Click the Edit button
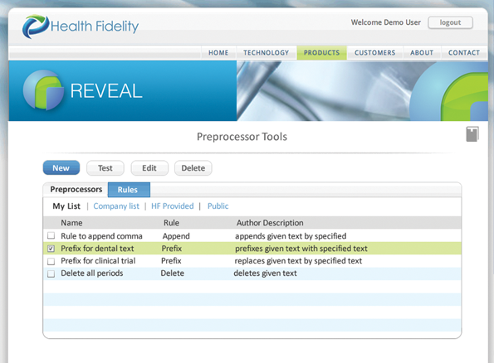This screenshot has width=494, height=363. [149, 168]
